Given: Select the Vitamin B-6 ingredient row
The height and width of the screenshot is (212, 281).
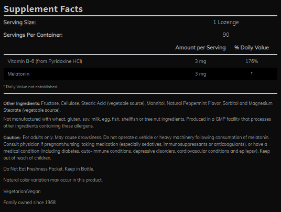Looking at the screenshot, I should (140, 61).
